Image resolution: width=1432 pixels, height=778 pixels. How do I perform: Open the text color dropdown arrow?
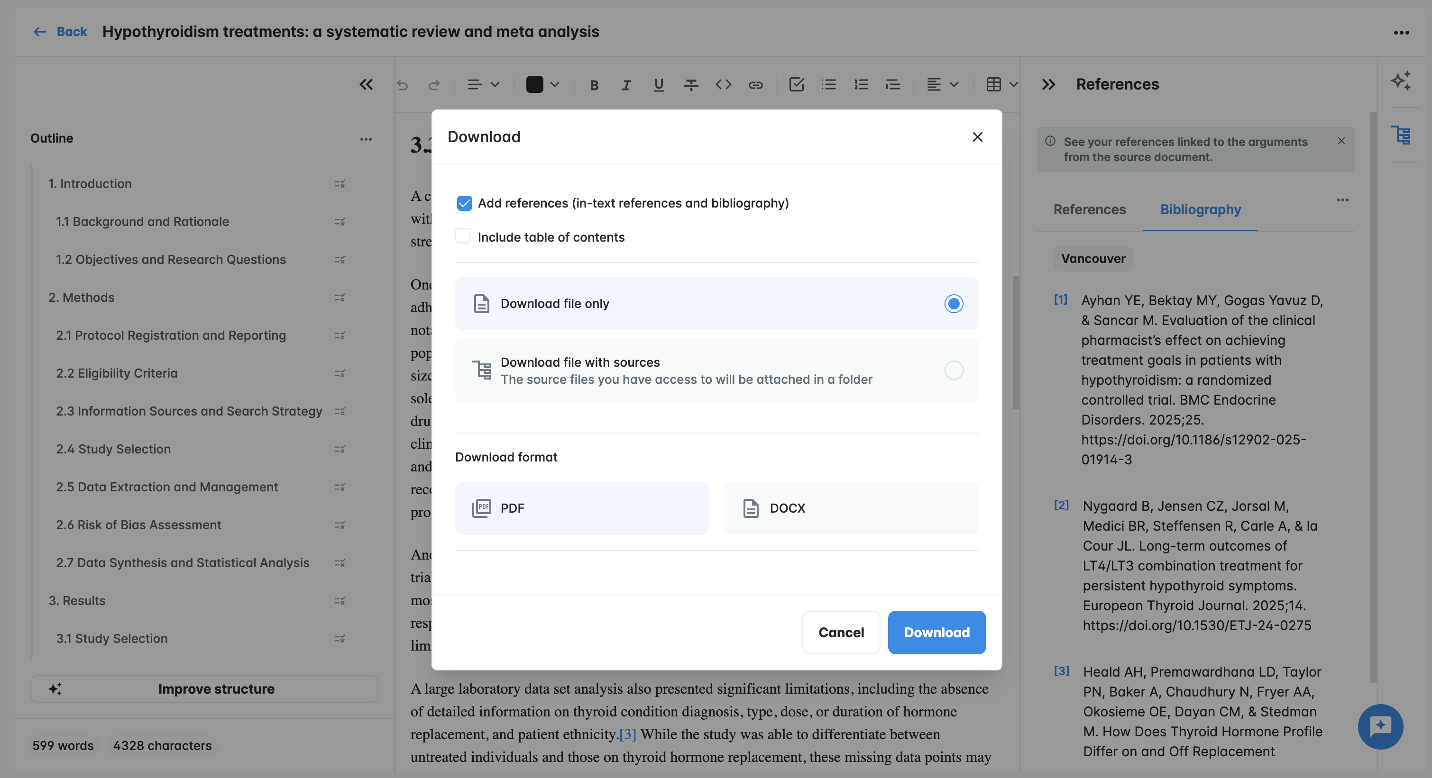(555, 84)
